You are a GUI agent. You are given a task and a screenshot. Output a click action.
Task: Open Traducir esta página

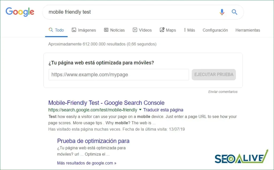[163, 110]
